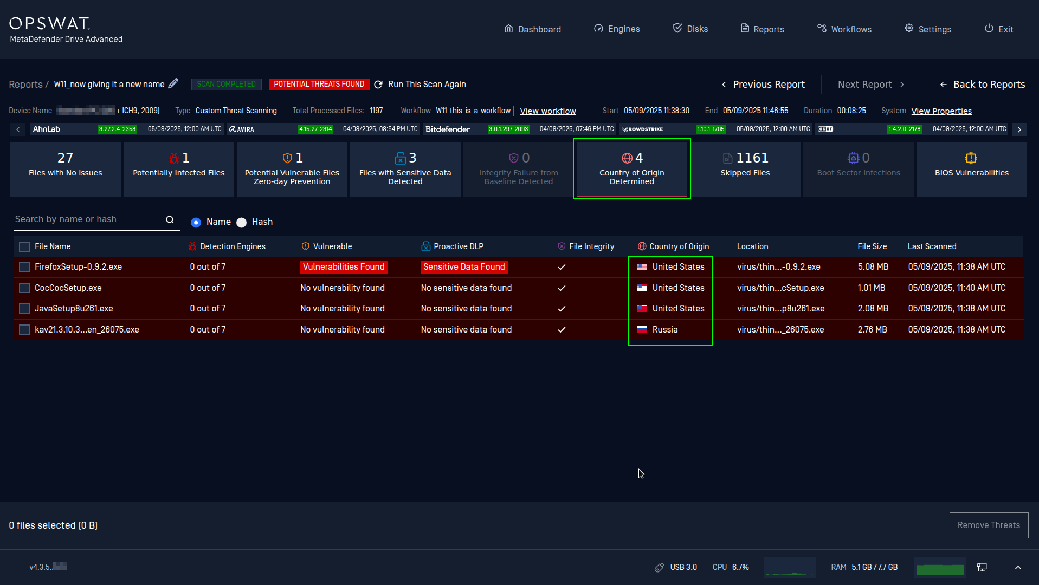Click the RAM usage bar

pos(940,568)
